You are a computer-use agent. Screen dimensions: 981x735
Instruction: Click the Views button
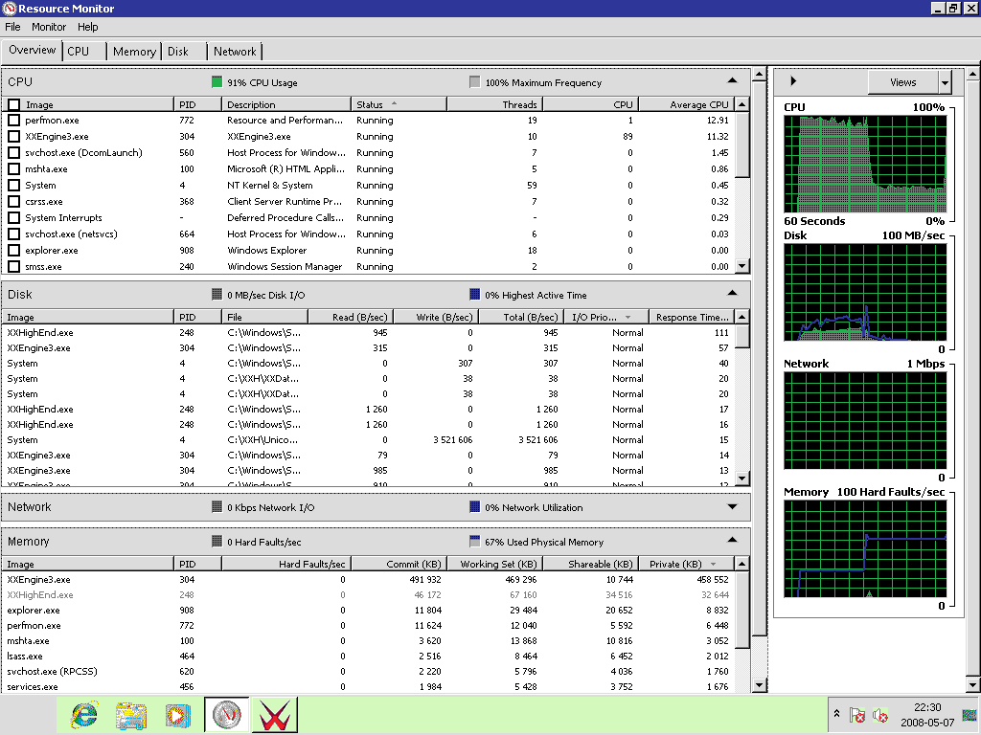(x=902, y=82)
